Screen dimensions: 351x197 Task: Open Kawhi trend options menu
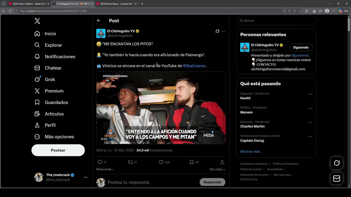click(x=310, y=94)
